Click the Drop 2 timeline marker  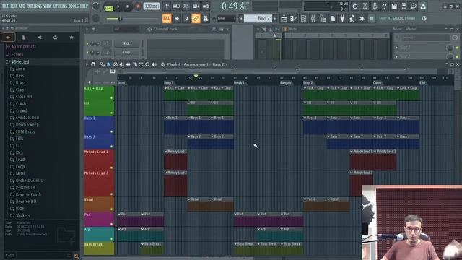pos(308,83)
